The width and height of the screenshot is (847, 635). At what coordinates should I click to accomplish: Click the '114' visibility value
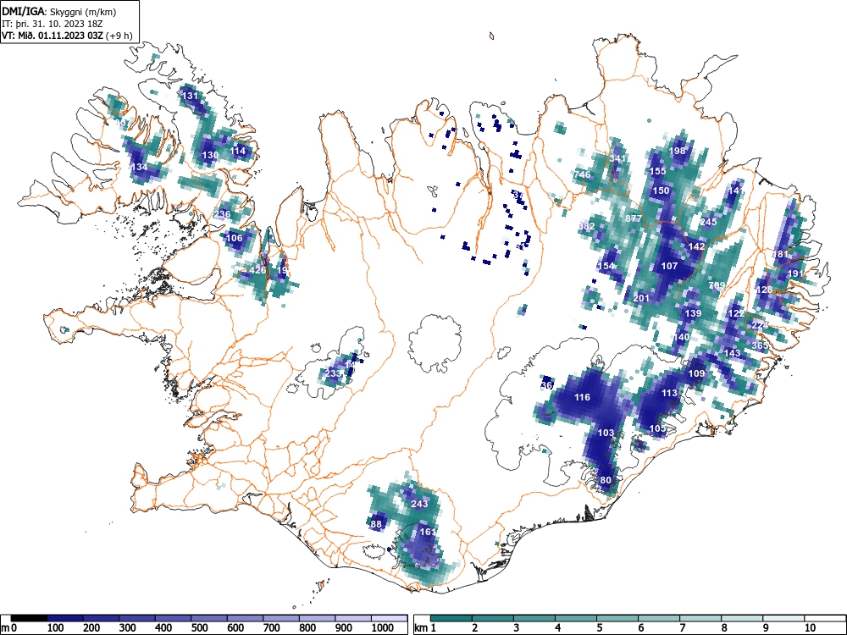click(238, 151)
